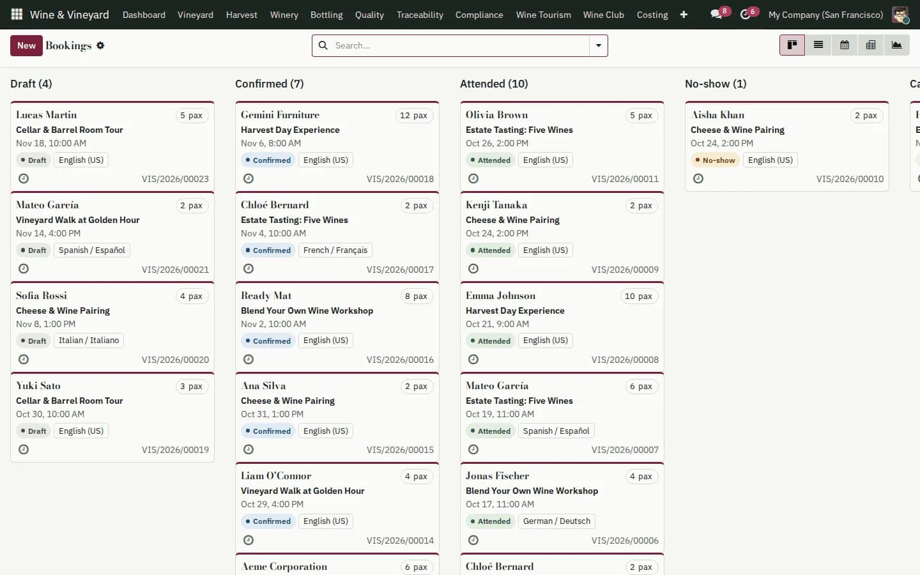Click the activity clock on Gemini Furniture card
Screen dimensions: 920x575
point(249,179)
